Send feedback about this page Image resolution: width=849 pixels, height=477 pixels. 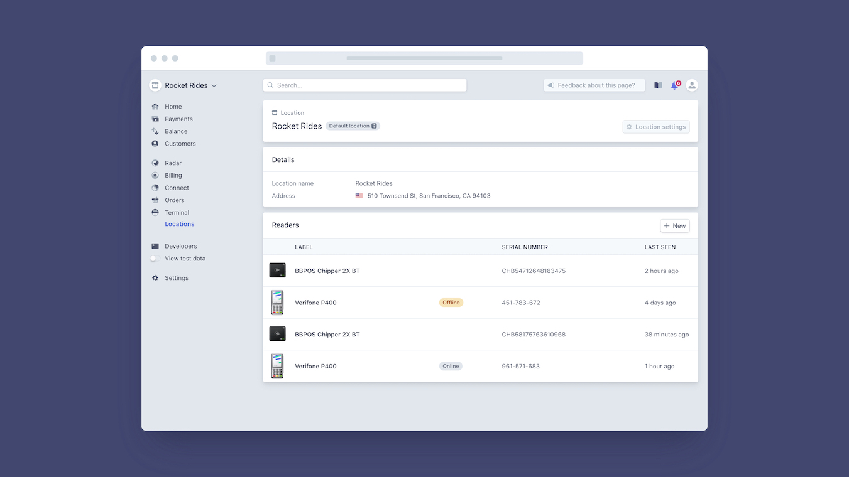point(594,85)
